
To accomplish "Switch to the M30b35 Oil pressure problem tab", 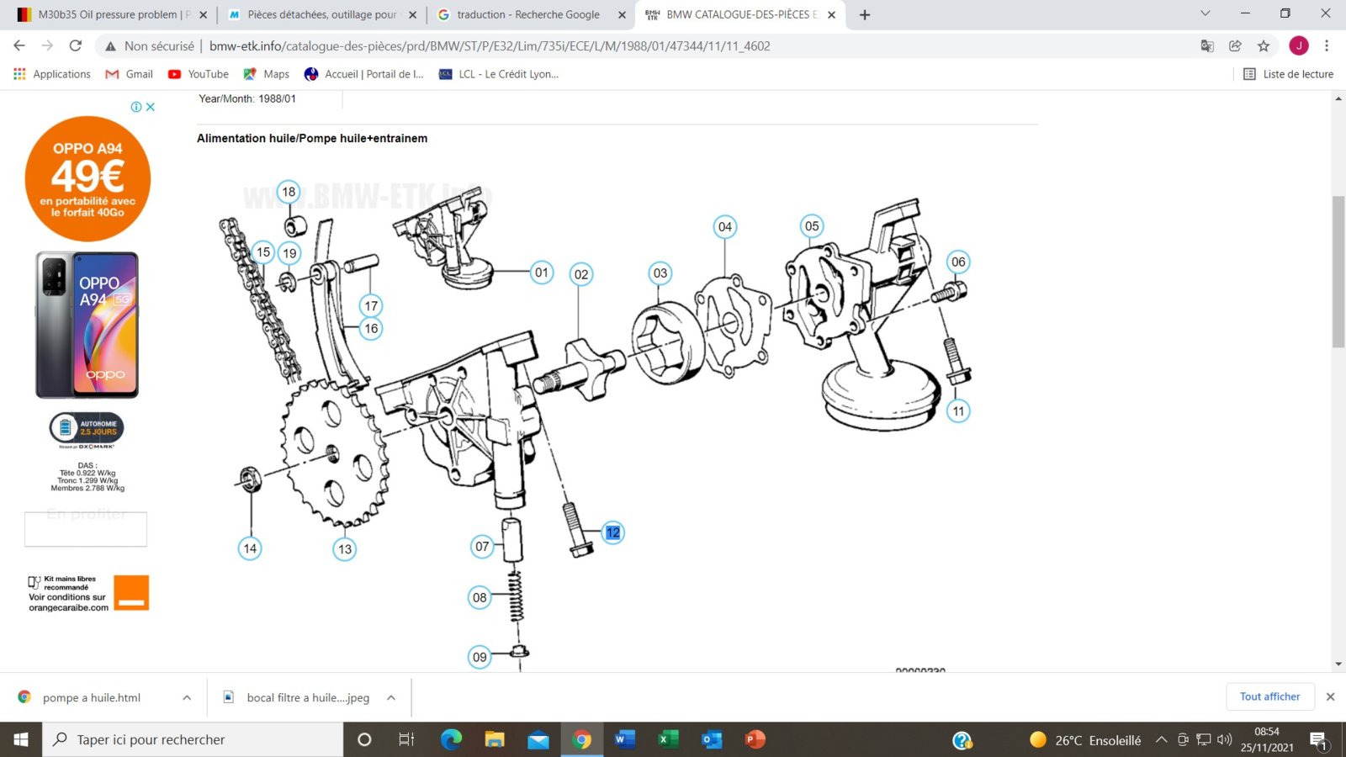I will [108, 14].
